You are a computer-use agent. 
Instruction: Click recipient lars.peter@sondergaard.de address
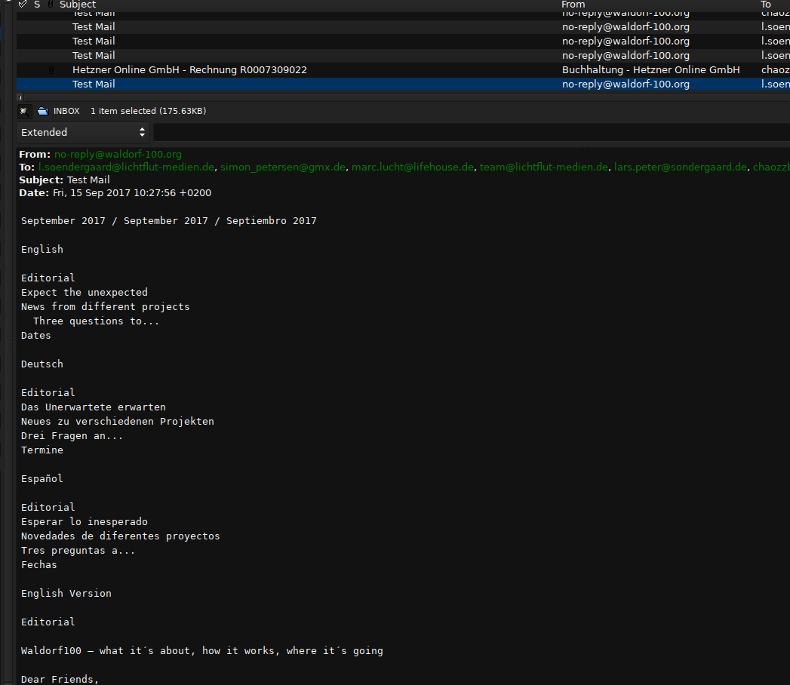pos(680,167)
